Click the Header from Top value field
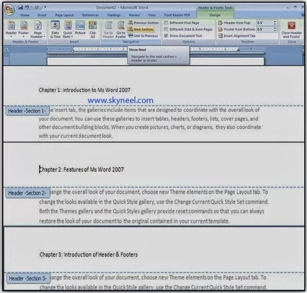Viewport: 307px width, 293px height. (265, 22)
